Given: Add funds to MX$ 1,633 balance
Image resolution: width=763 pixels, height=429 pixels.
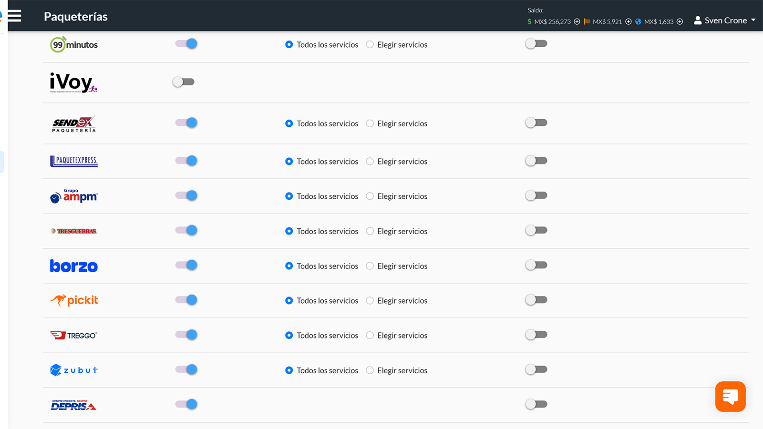Looking at the screenshot, I should pos(680,21).
